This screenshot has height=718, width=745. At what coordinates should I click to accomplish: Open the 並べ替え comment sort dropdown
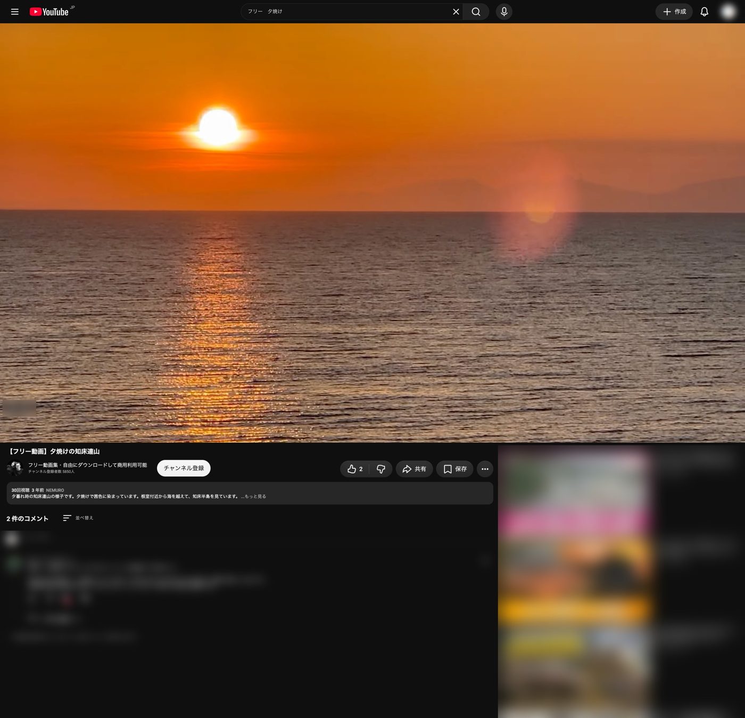(x=78, y=518)
